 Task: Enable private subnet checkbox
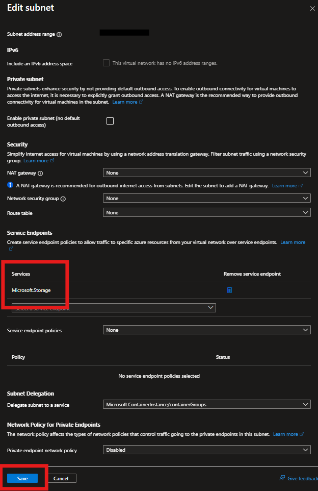(x=110, y=121)
